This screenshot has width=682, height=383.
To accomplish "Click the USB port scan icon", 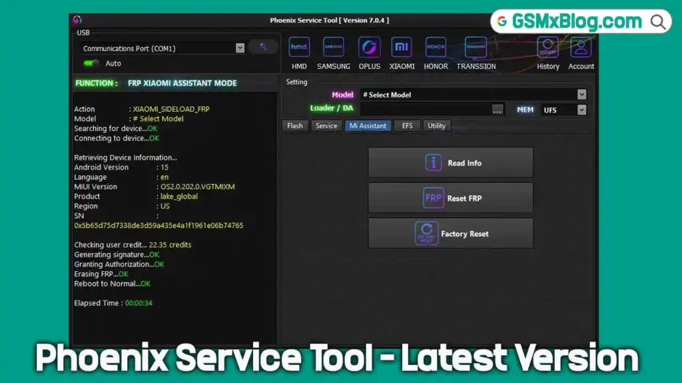I will click(x=264, y=47).
